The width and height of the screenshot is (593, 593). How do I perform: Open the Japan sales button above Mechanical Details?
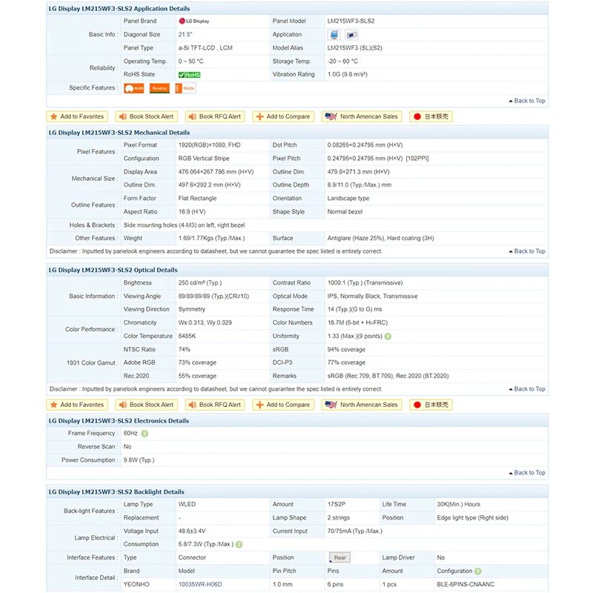pos(431,116)
